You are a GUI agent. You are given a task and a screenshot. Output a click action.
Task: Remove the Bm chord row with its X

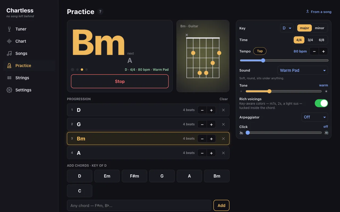(x=223, y=139)
